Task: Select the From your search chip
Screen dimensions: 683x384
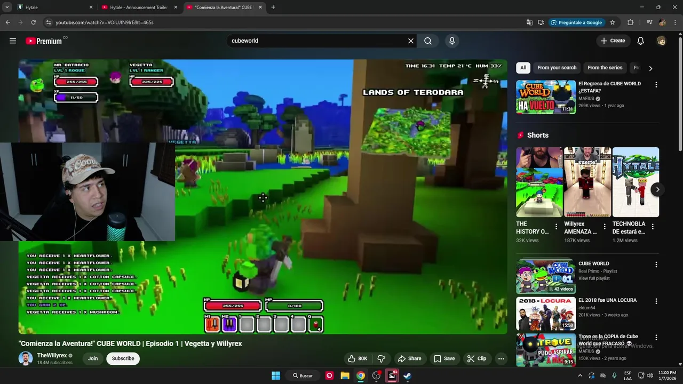Action: click(x=557, y=68)
